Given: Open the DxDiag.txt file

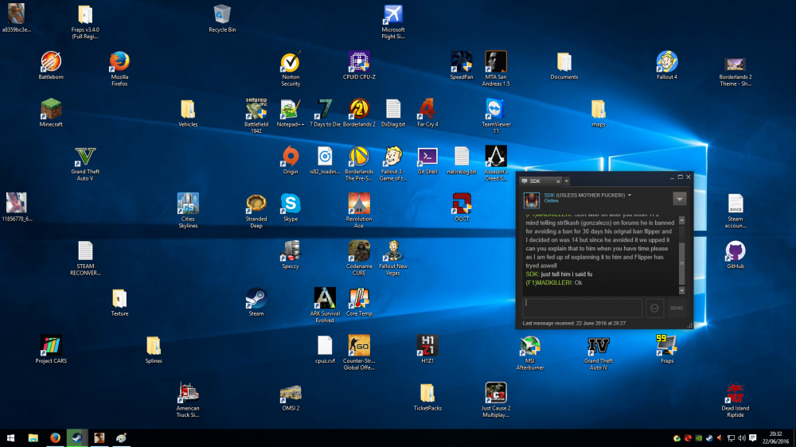Looking at the screenshot, I should point(393,113).
